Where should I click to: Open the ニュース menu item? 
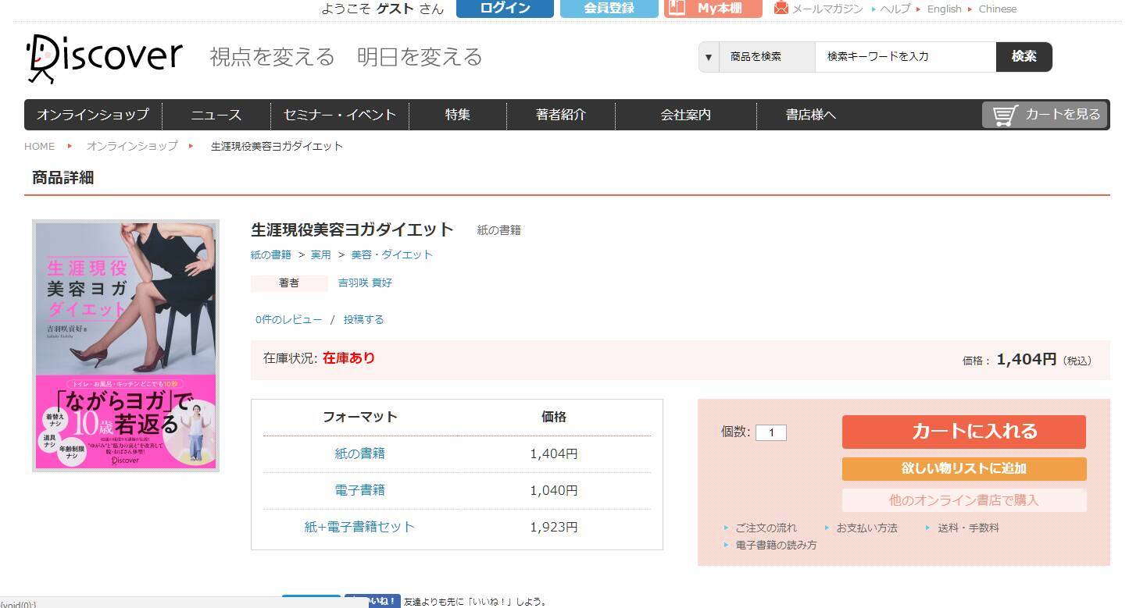pos(215,114)
